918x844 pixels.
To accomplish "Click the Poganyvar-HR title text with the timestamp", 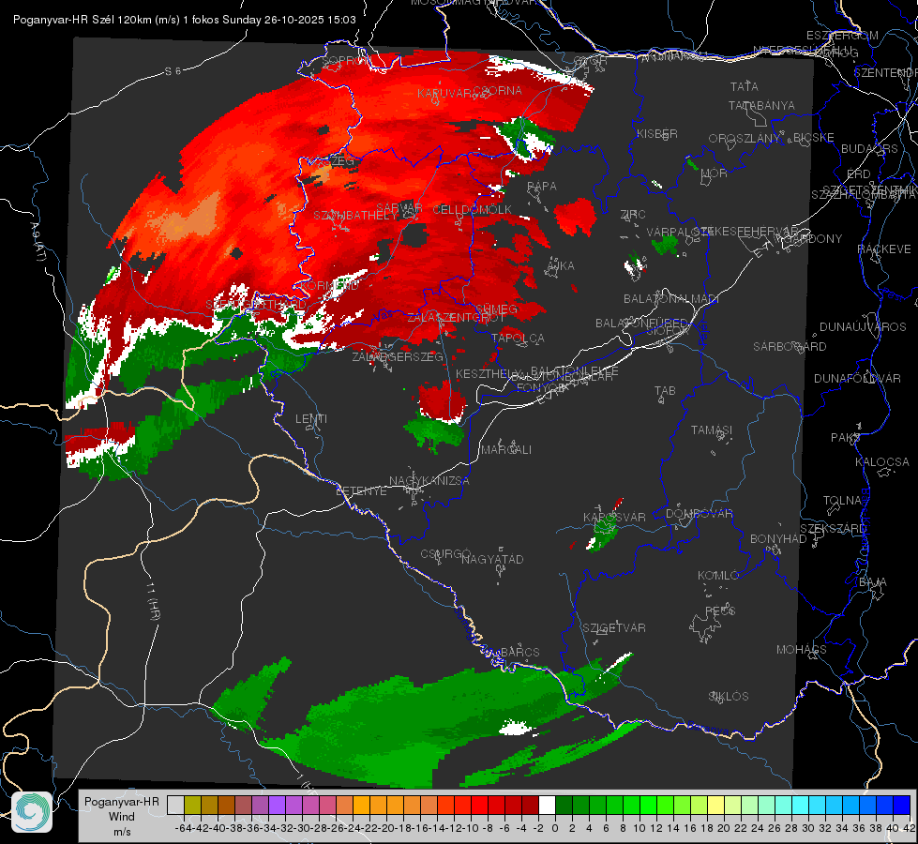I will click(185, 20).
